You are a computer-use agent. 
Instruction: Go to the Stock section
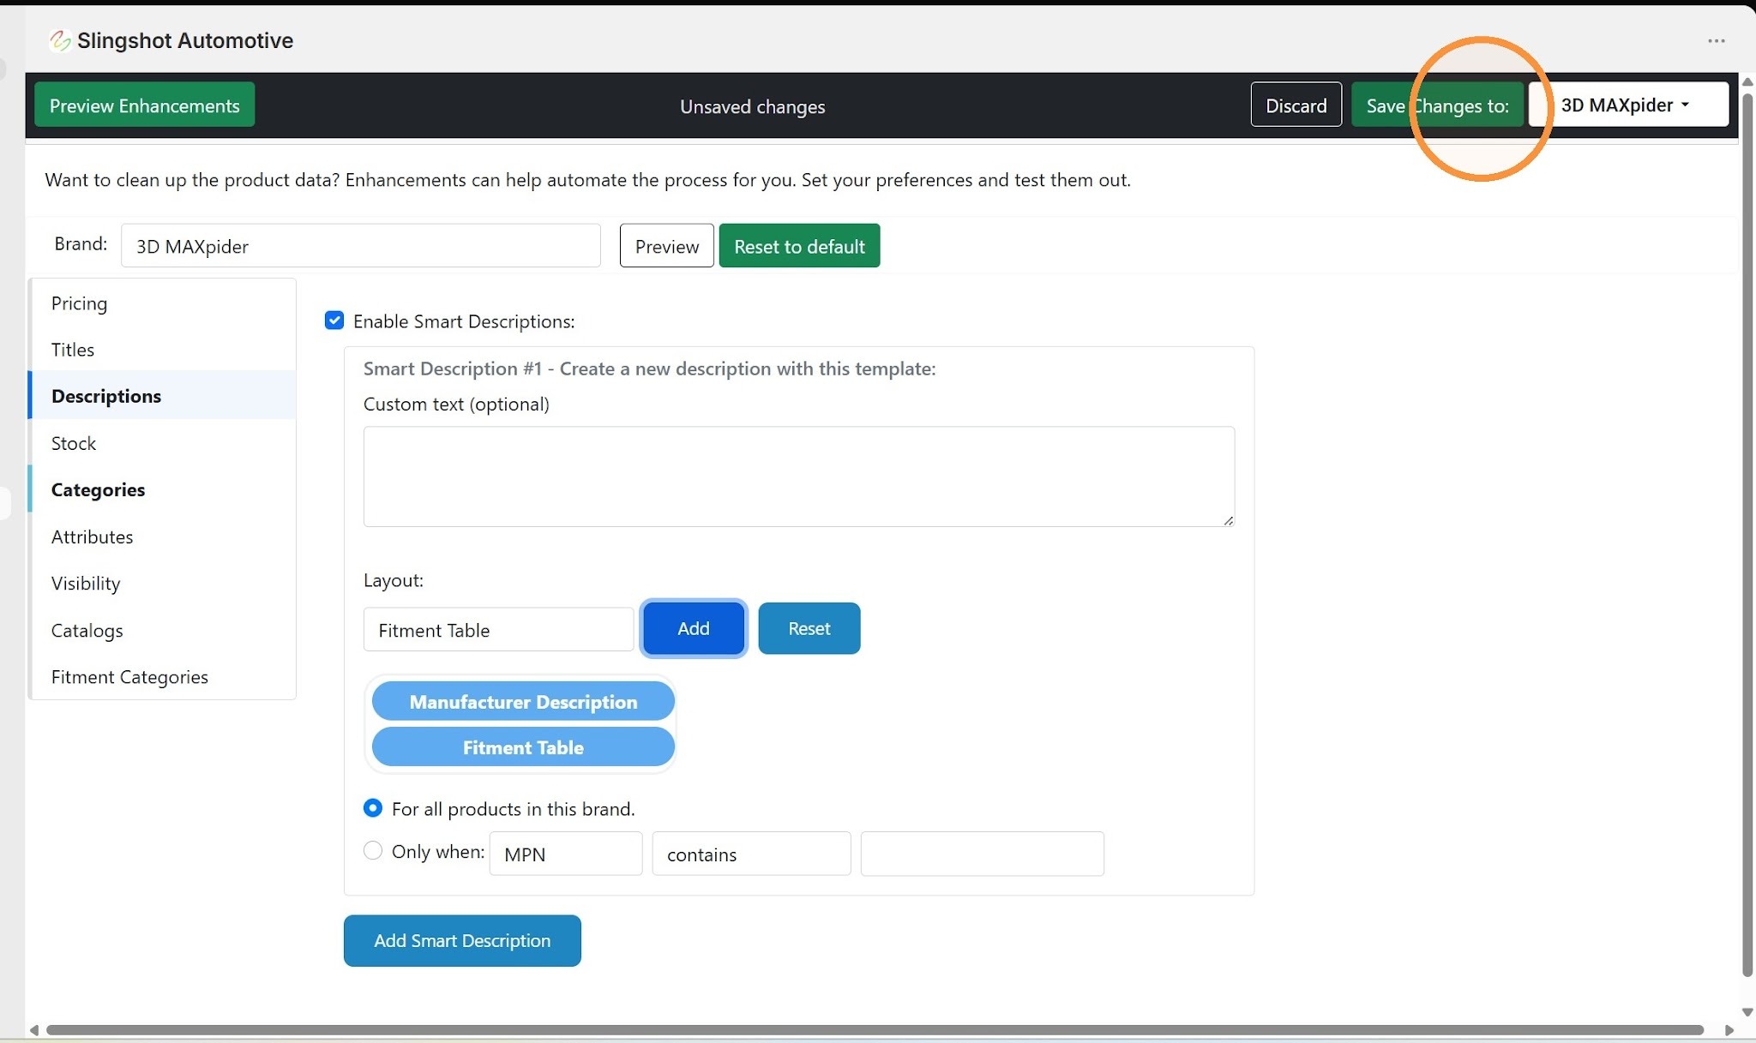coord(163,443)
